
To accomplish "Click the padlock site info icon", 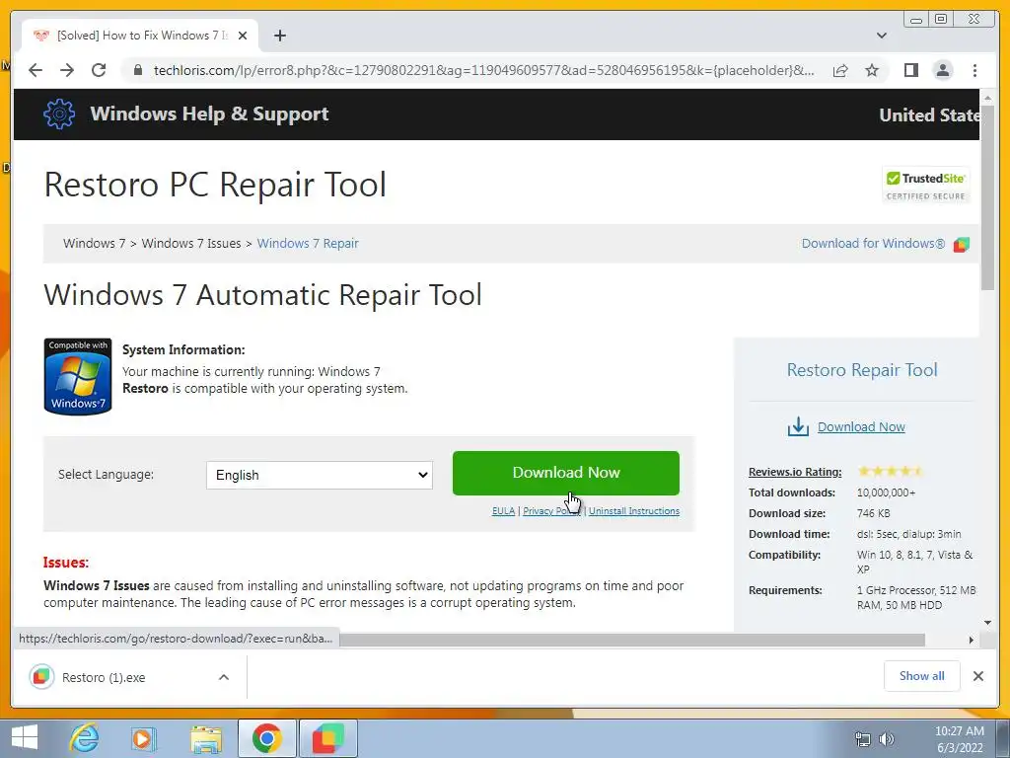I will (x=137, y=70).
